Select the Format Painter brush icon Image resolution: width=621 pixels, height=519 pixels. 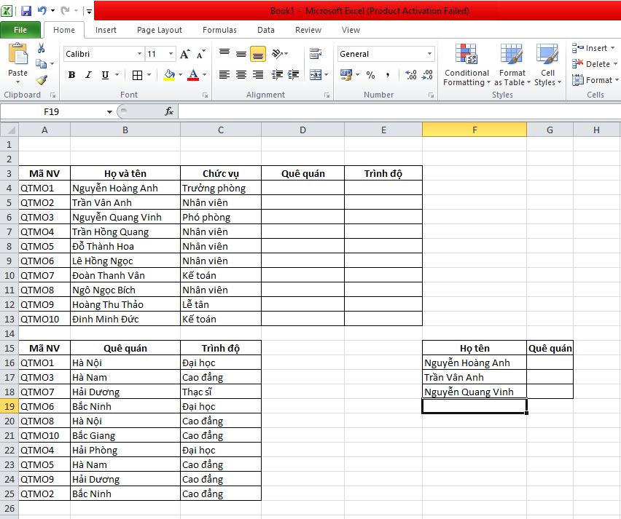42,80
